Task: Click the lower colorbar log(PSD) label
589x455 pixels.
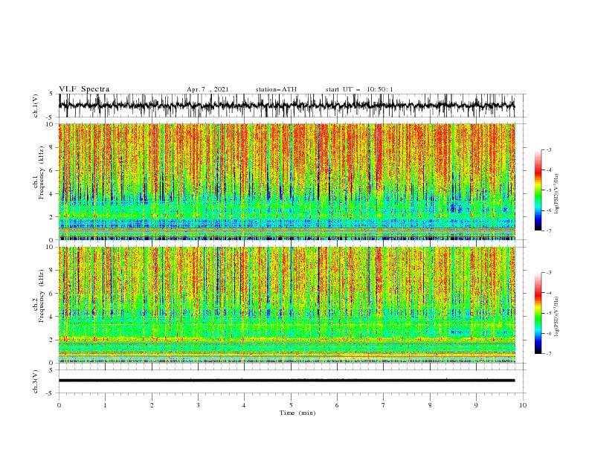Action: 556,317
